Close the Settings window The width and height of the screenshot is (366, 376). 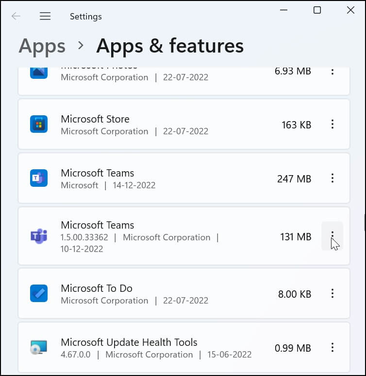350,10
